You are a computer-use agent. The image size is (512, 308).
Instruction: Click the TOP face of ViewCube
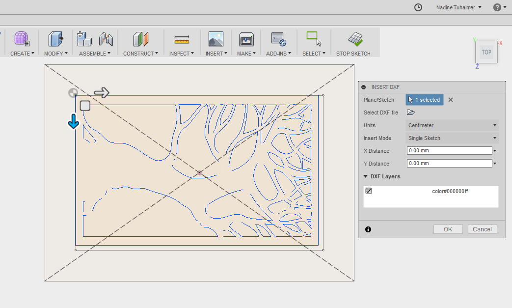pyautogui.click(x=486, y=52)
